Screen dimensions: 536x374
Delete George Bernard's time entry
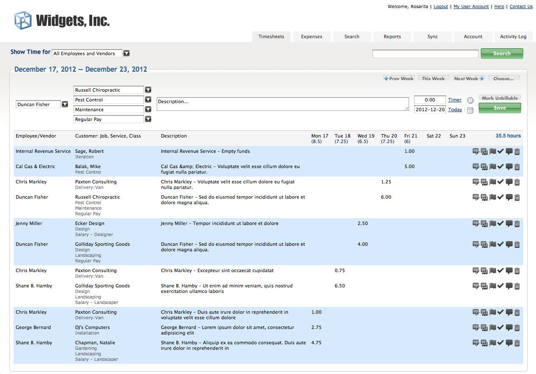(517, 328)
